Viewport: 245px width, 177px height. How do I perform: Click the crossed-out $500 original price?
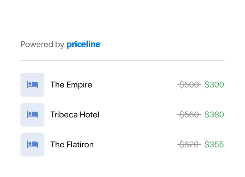189,85
